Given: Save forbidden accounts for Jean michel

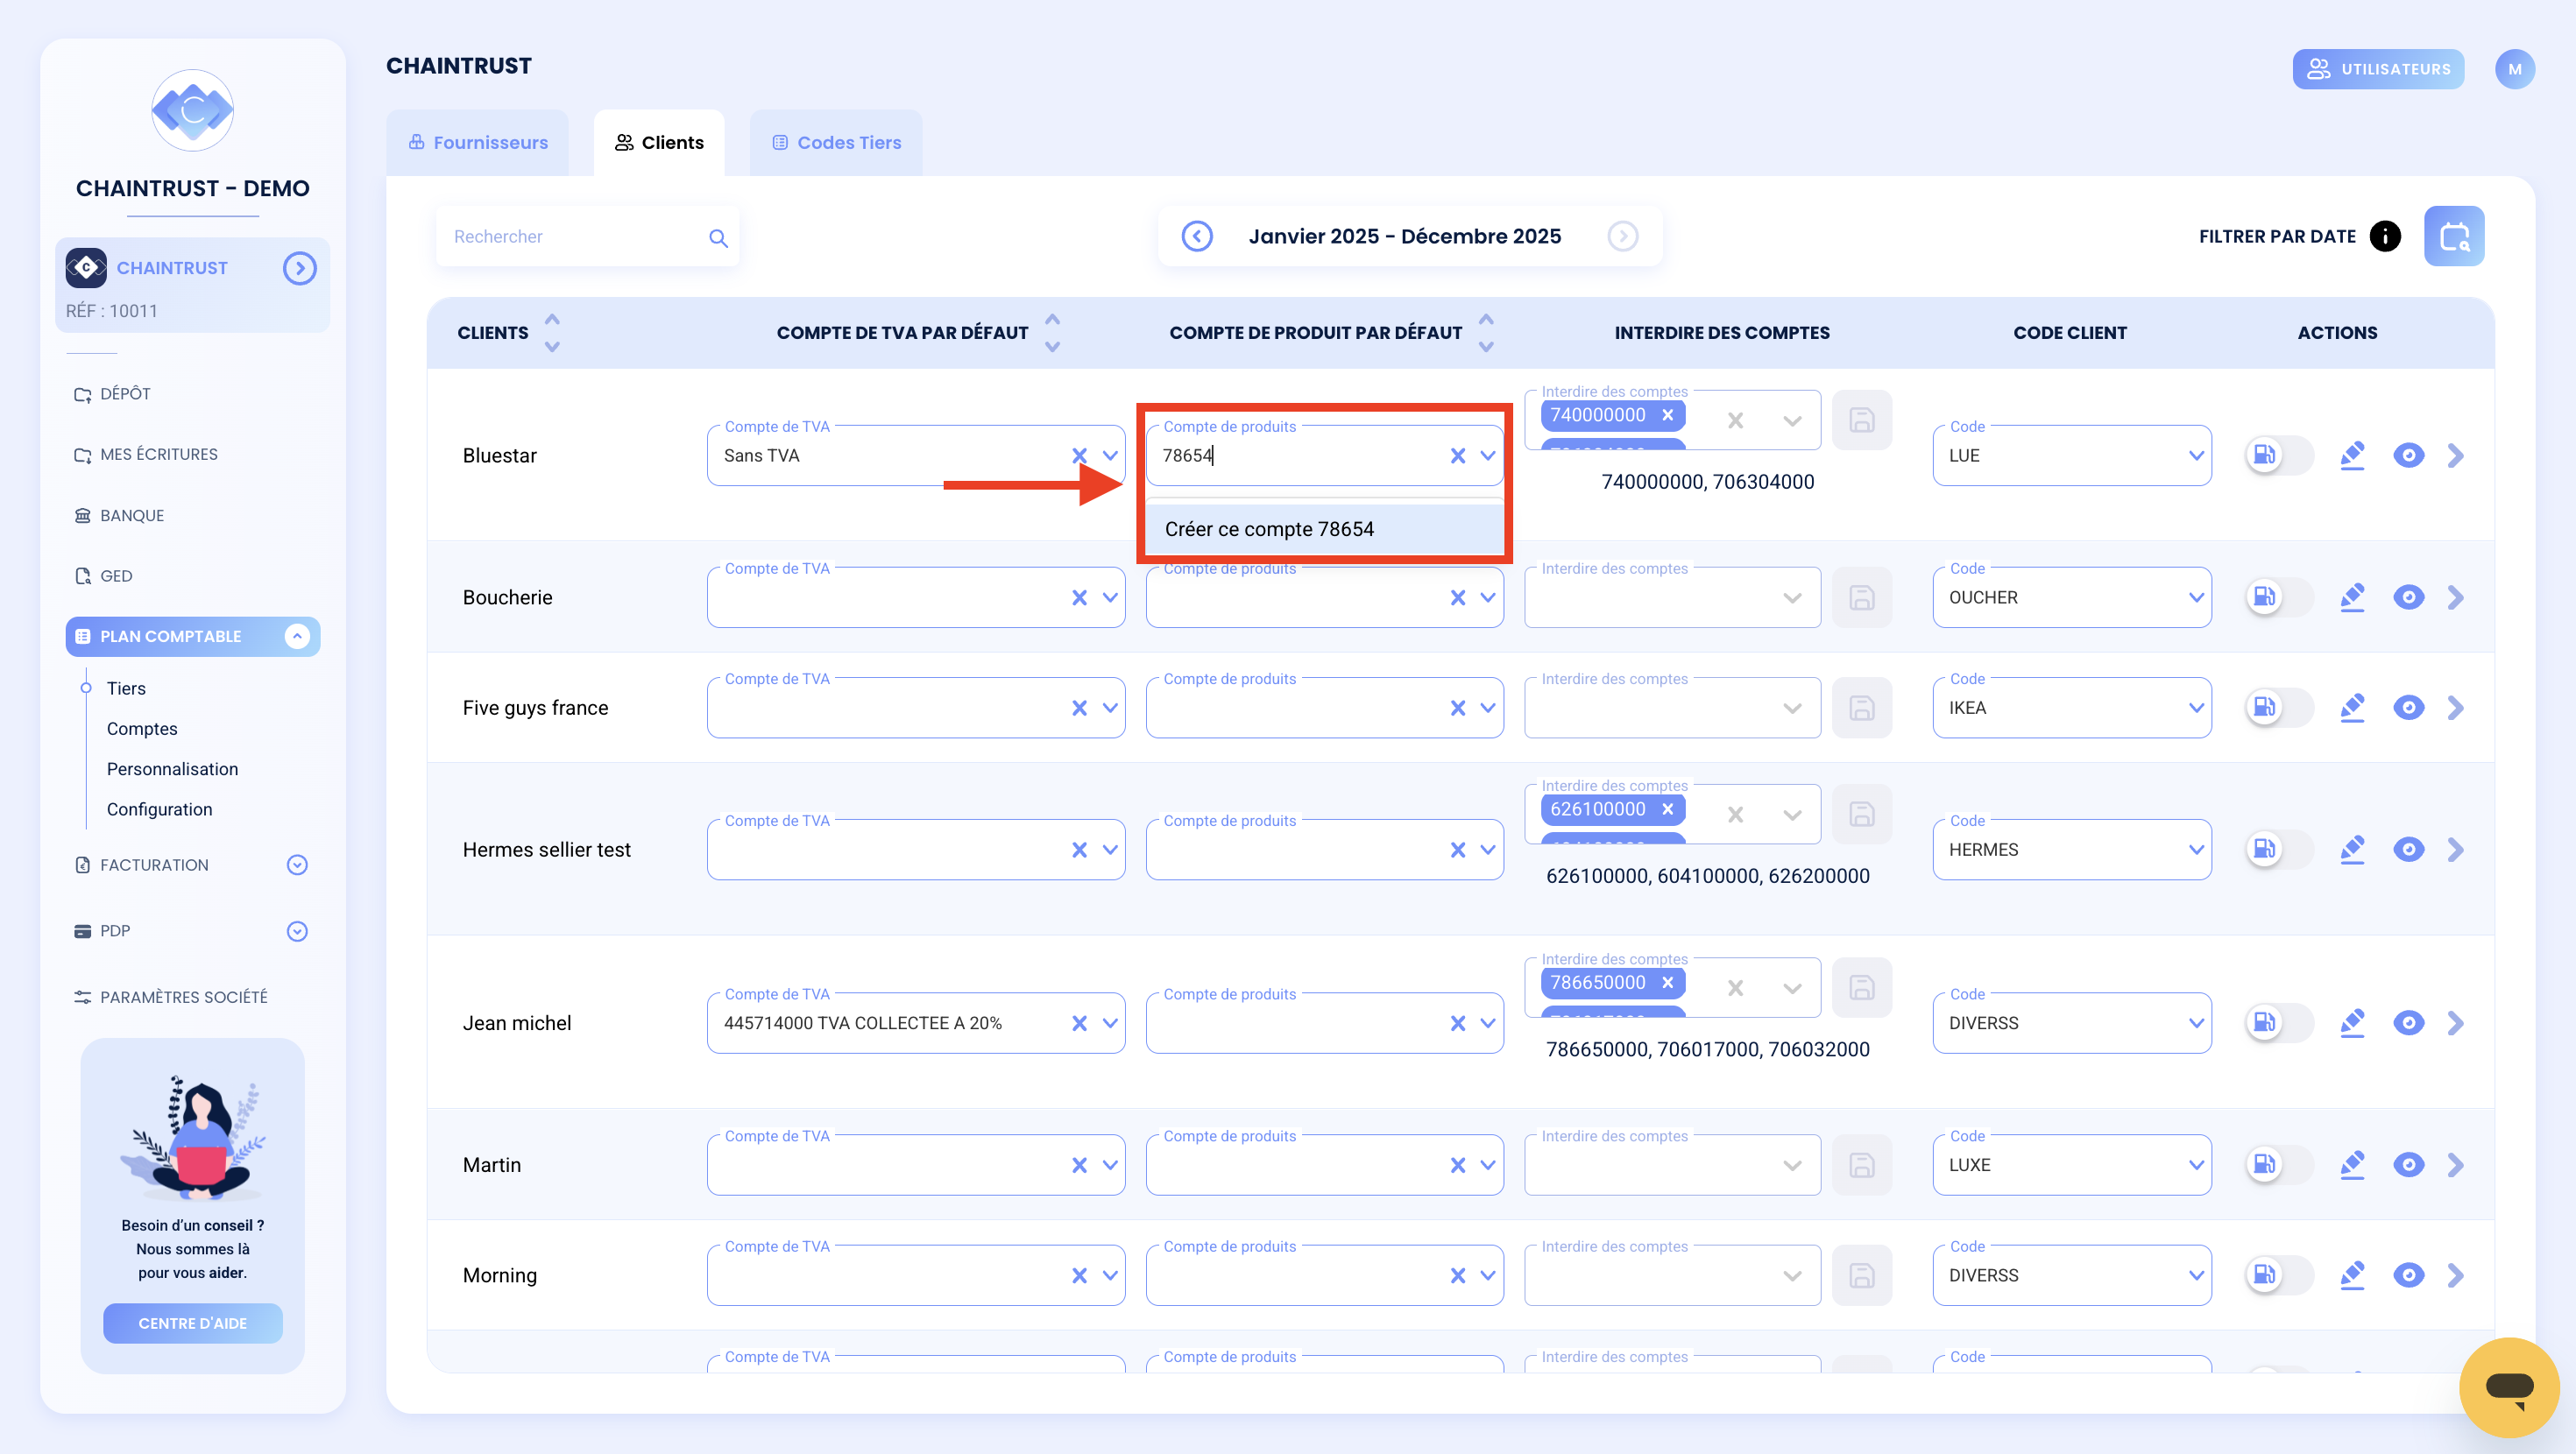Looking at the screenshot, I should (1861, 987).
